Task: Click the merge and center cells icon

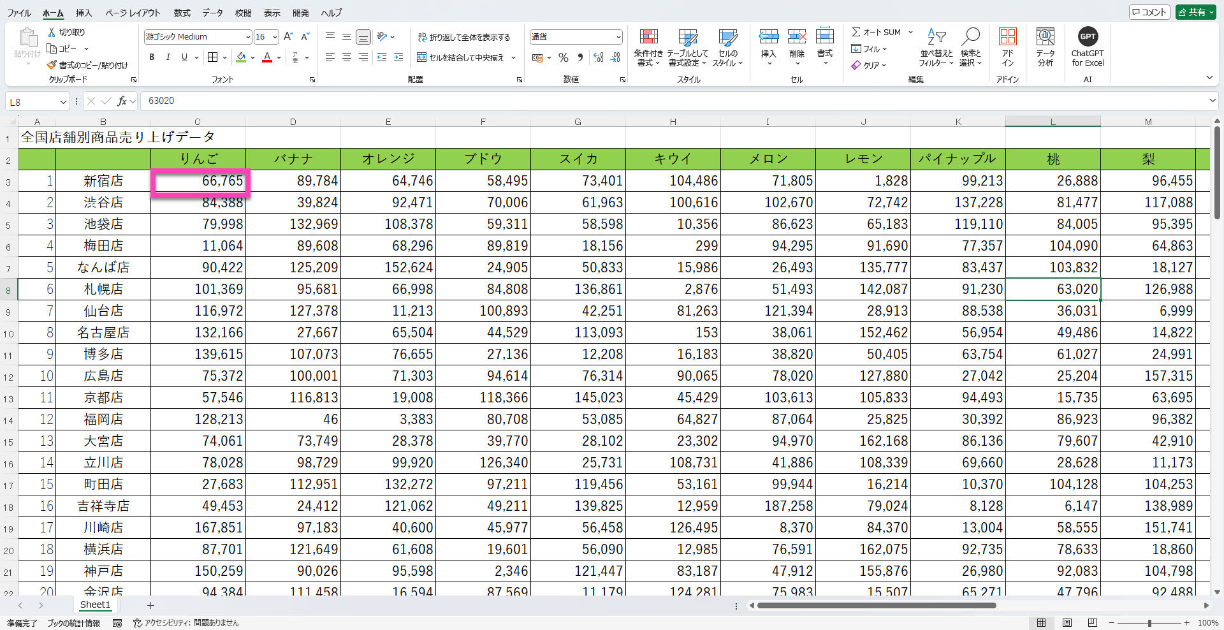Action: click(x=422, y=57)
